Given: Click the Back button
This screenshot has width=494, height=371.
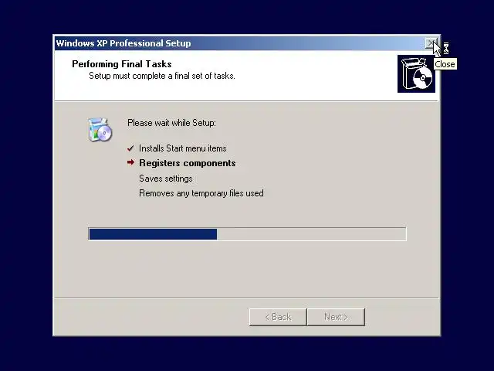Looking at the screenshot, I should [278, 317].
